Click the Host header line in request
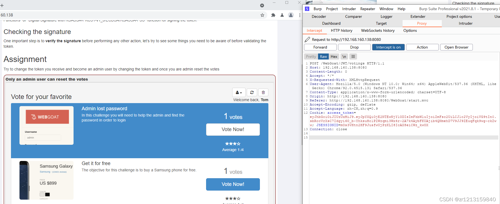The height and width of the screenshot is (204, 500). (338, 67)
